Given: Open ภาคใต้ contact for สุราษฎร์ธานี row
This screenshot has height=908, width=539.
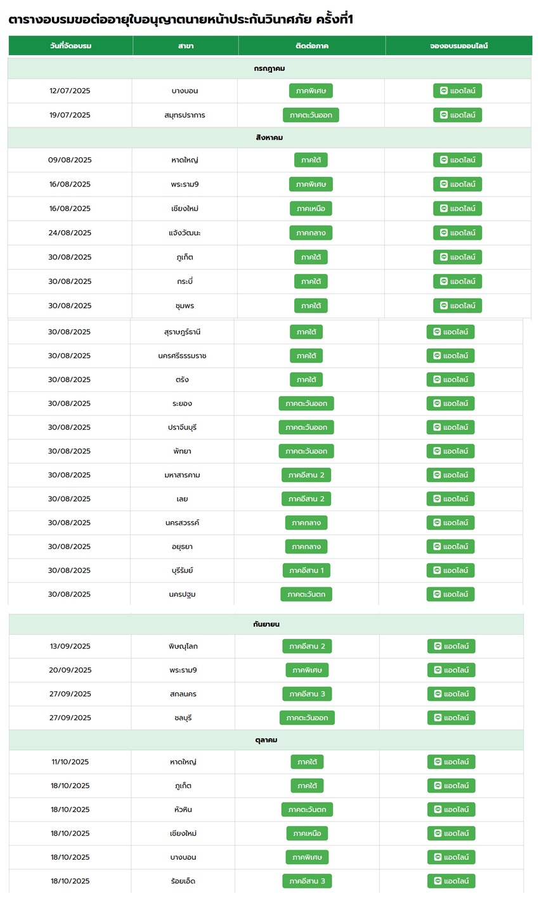Looking at the screenshot, I should [306, 332].
